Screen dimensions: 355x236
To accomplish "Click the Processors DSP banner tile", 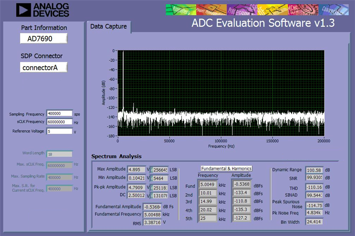I will 242,10.
